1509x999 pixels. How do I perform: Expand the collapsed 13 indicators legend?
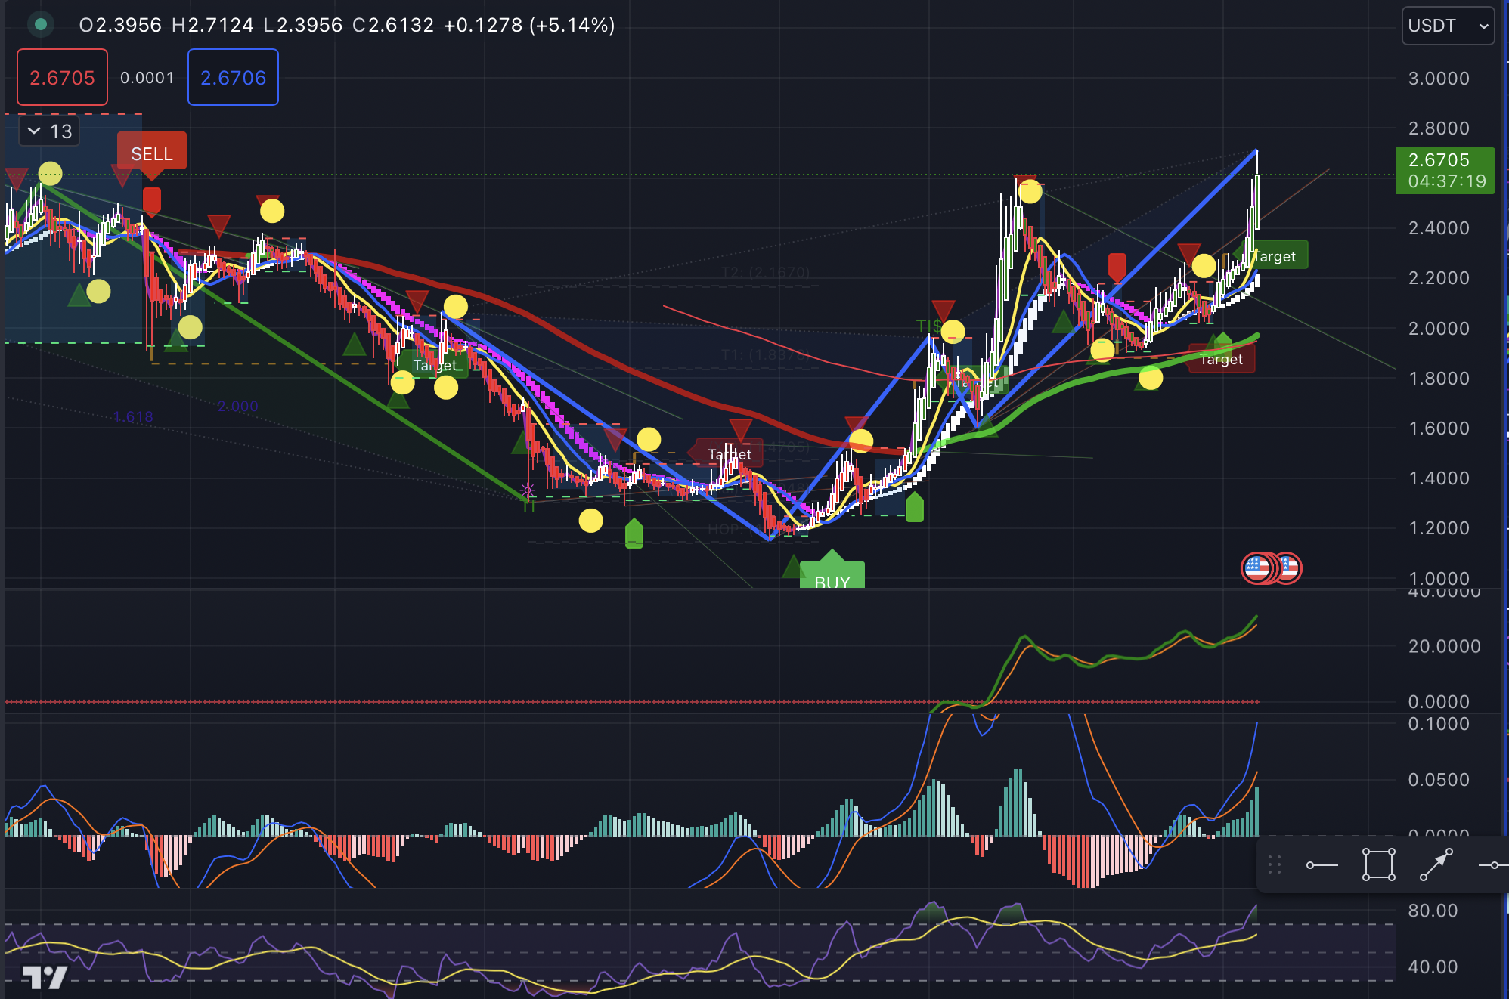49,131
